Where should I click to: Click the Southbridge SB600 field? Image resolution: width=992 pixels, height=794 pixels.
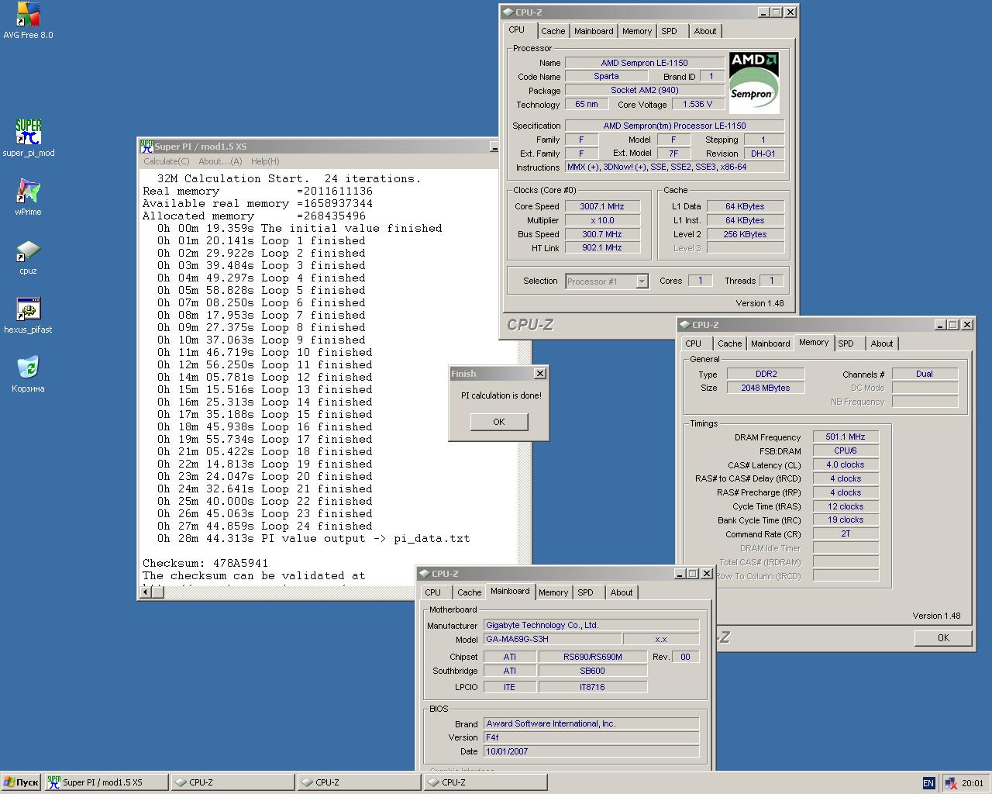point(593,671)
